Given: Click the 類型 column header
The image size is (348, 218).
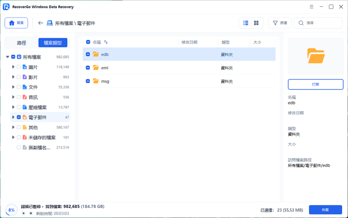Looking at the screenshot, I should [225, 42].
